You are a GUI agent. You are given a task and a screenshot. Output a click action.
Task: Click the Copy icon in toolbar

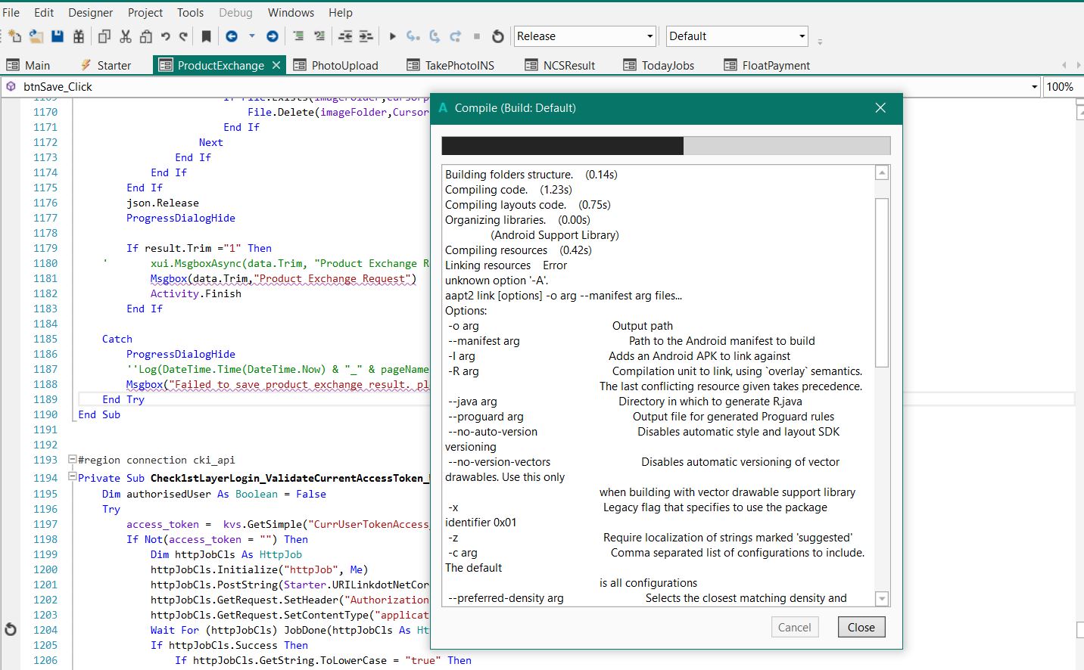pos(104,36)
